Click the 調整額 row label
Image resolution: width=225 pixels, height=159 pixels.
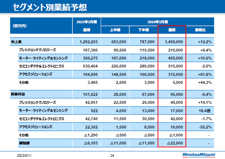(24, 143)
